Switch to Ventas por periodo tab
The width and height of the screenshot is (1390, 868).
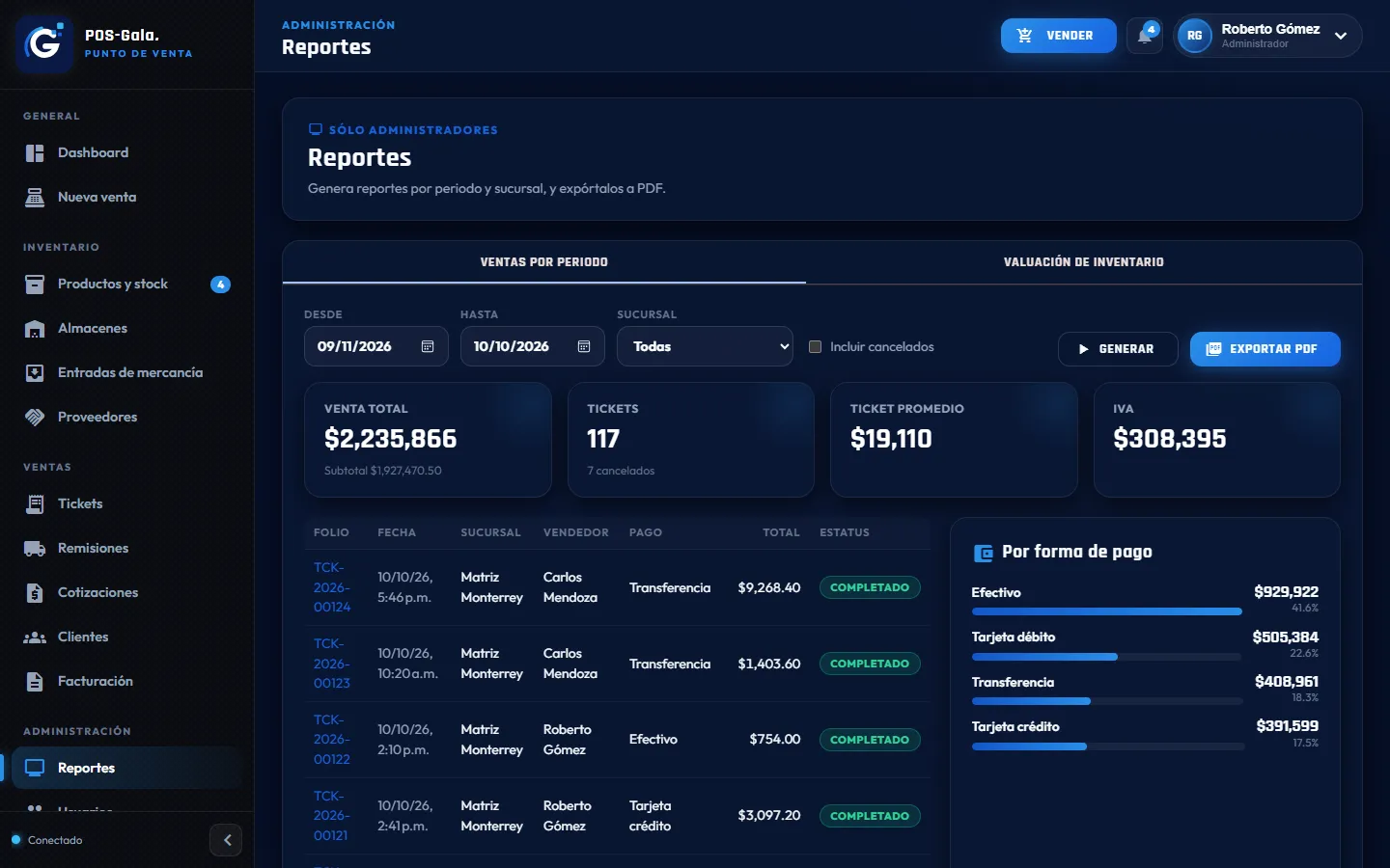pyautogui.click(x=544, y=262)
